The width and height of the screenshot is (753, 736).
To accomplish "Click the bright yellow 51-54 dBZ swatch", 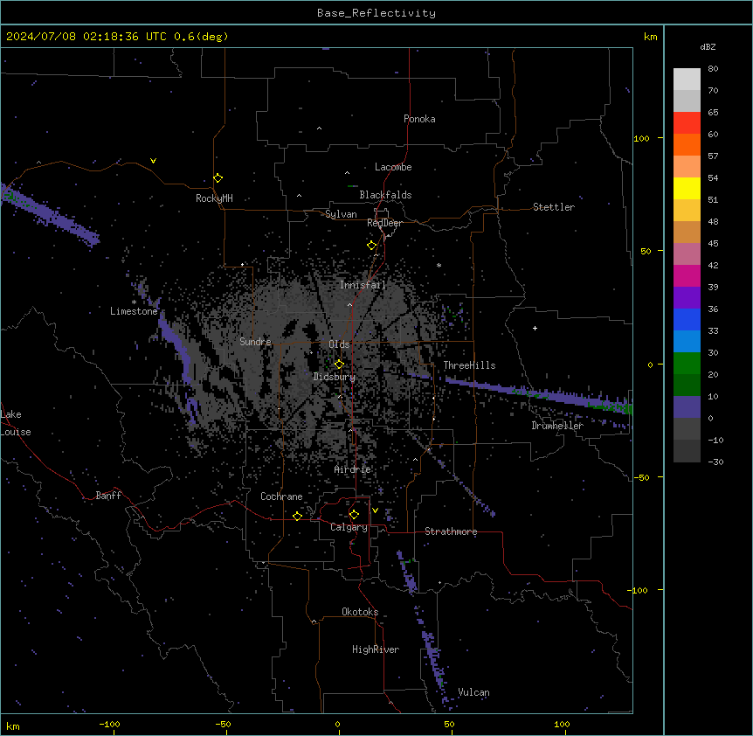I will pos(687,188).
